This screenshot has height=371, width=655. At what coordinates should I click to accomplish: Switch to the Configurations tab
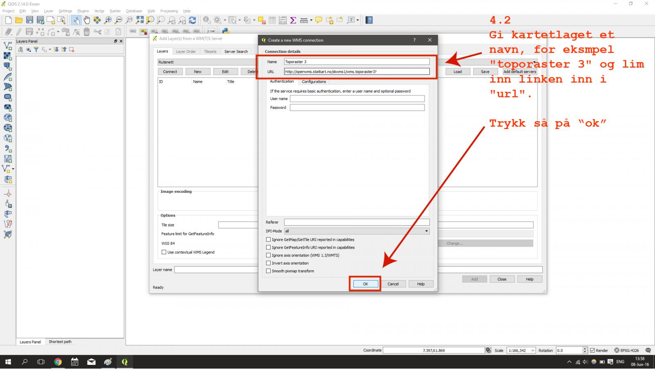pos(314,81)
